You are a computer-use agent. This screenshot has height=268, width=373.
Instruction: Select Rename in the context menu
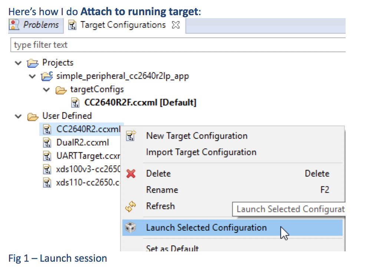(162, 190)
